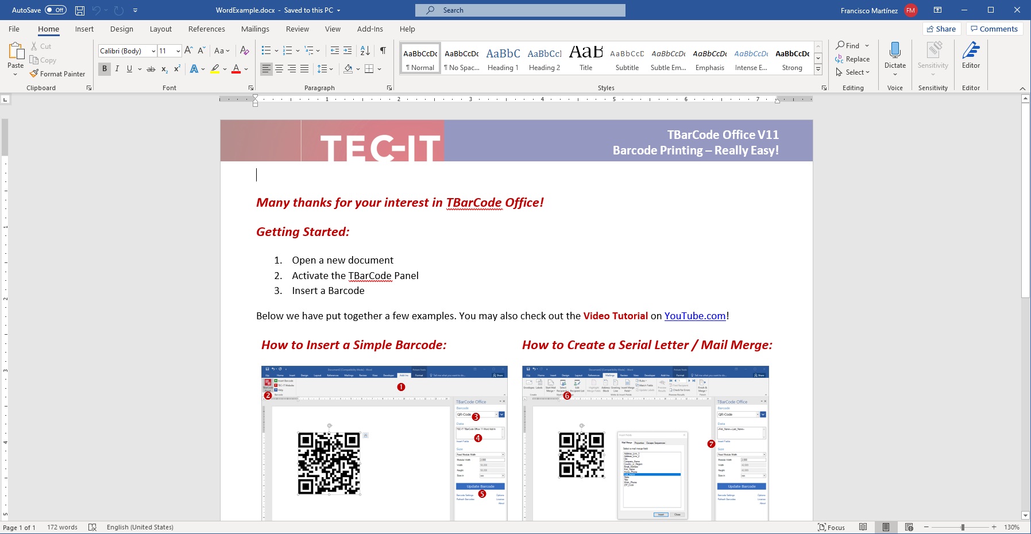Switch to Read Mode view icon

click(863, 527)
